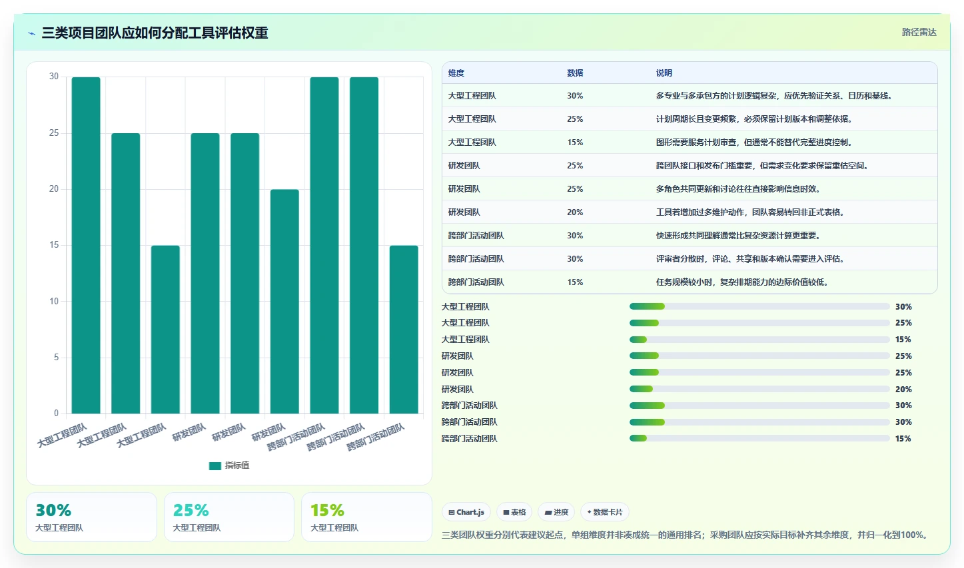Click the 研发团队 chart bar at 20
The width and height of the screenshot is (964, 568).
[x=284, y=302]
